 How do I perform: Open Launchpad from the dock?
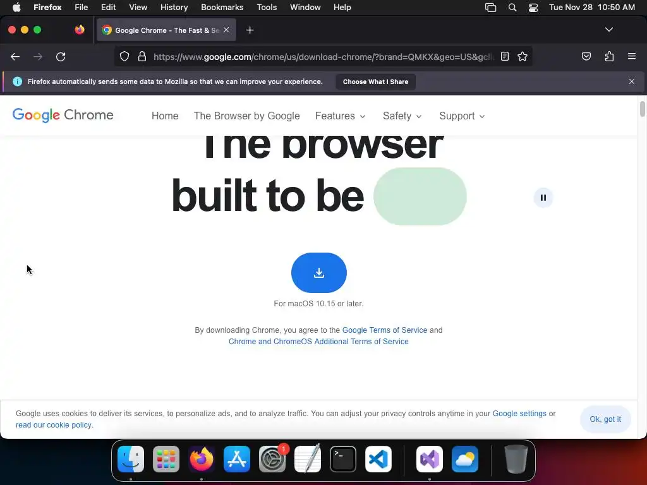(x=166, y=459)
